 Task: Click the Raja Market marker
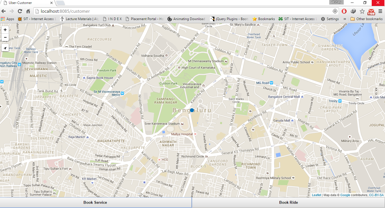[87, 137]
